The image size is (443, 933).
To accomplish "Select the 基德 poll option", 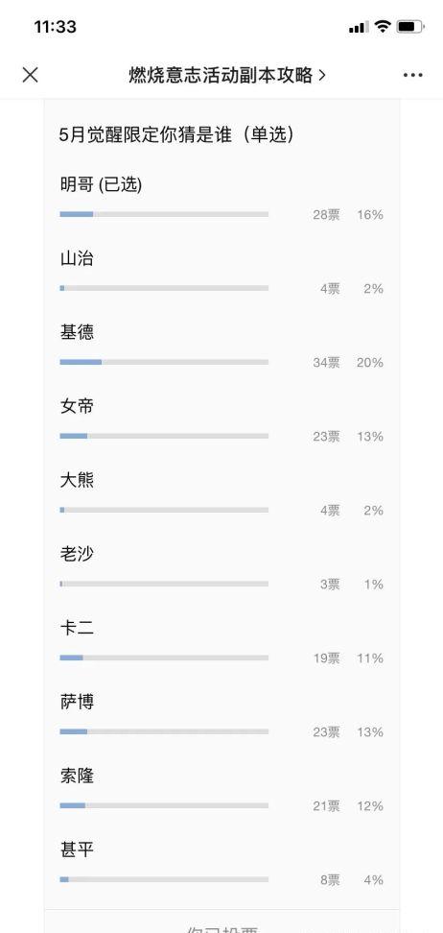I will [x=221, y=347].
